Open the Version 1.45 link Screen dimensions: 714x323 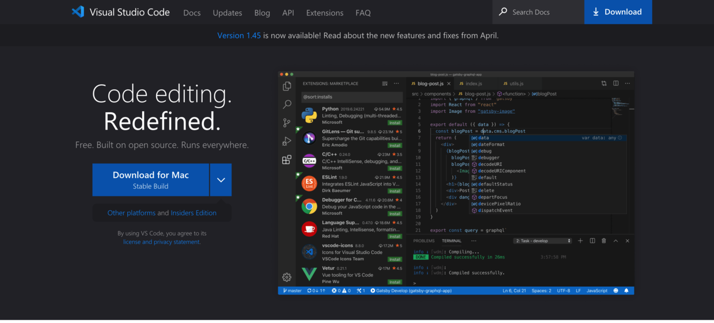pyautogui.click(x=239, y=35)
